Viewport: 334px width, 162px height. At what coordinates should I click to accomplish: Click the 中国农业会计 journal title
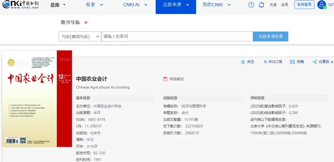92,79
